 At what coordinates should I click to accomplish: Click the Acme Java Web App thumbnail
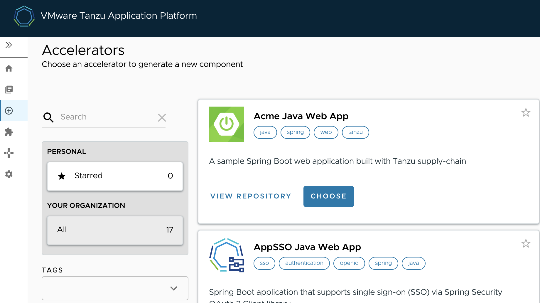pos(227,124)
